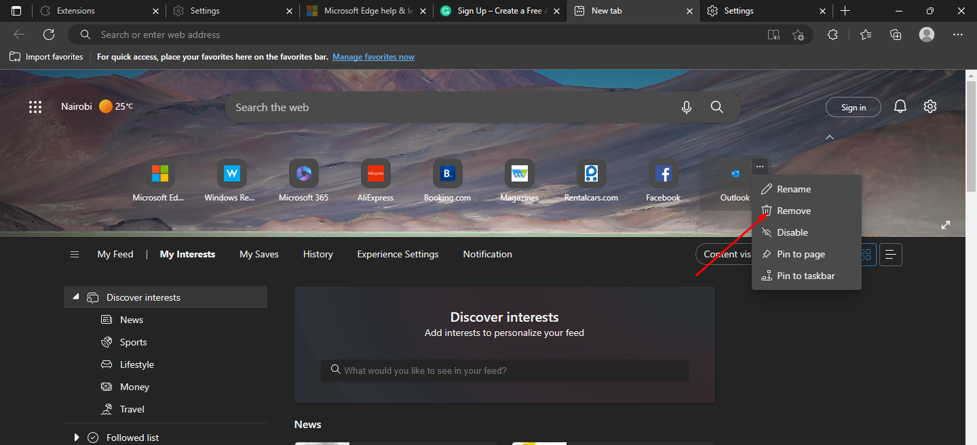Click Import favorites on the favorites bar
This screenshot has height=445, width=977.
pyautogui.click(x=46, y=57)
